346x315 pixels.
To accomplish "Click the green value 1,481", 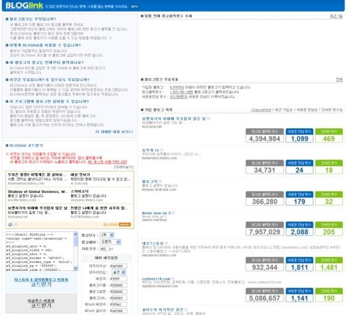I will (329, 267).
